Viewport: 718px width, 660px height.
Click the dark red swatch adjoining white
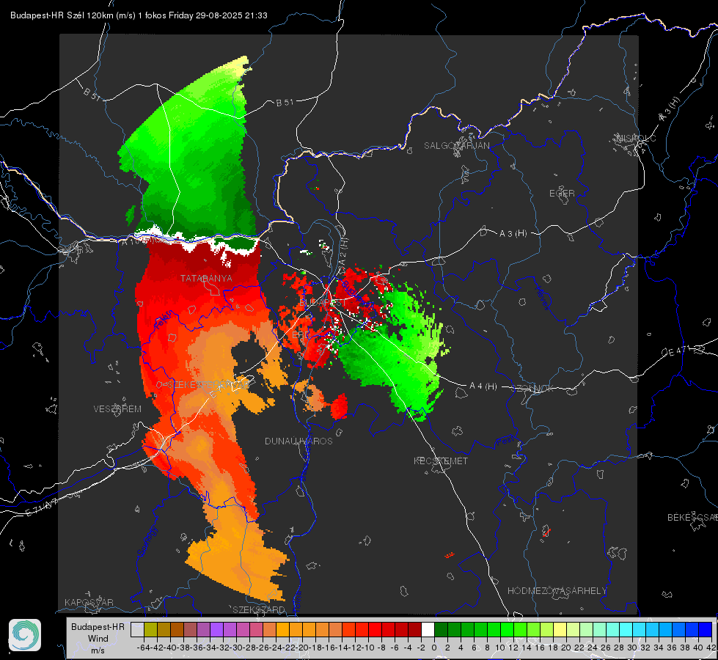pos(414,630)
